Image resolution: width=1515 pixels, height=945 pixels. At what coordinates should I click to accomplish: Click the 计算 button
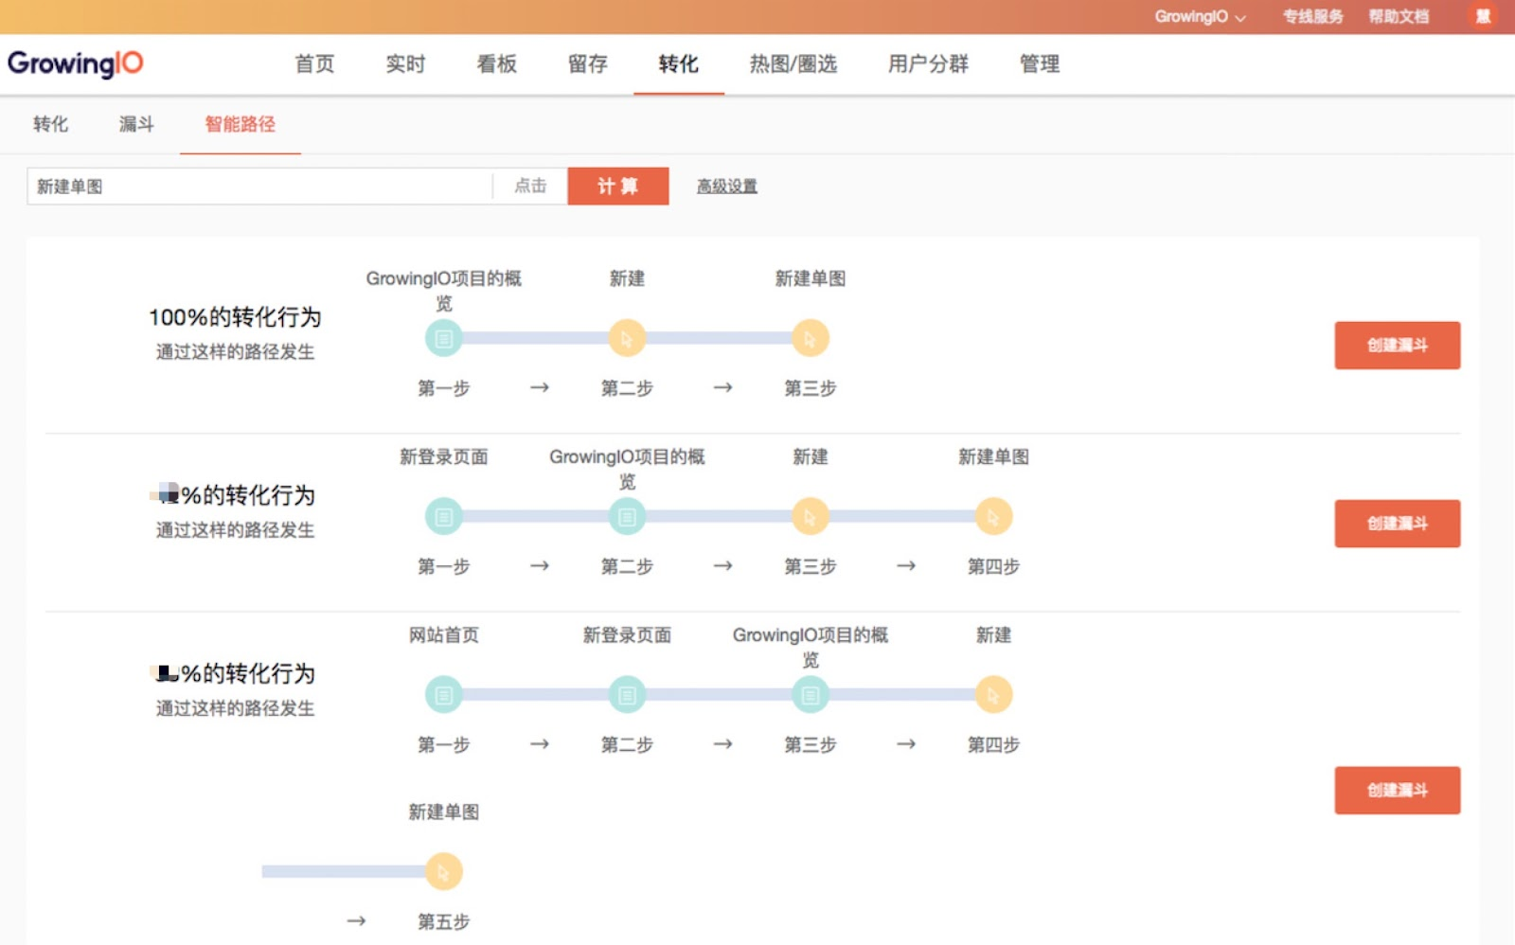617,186
